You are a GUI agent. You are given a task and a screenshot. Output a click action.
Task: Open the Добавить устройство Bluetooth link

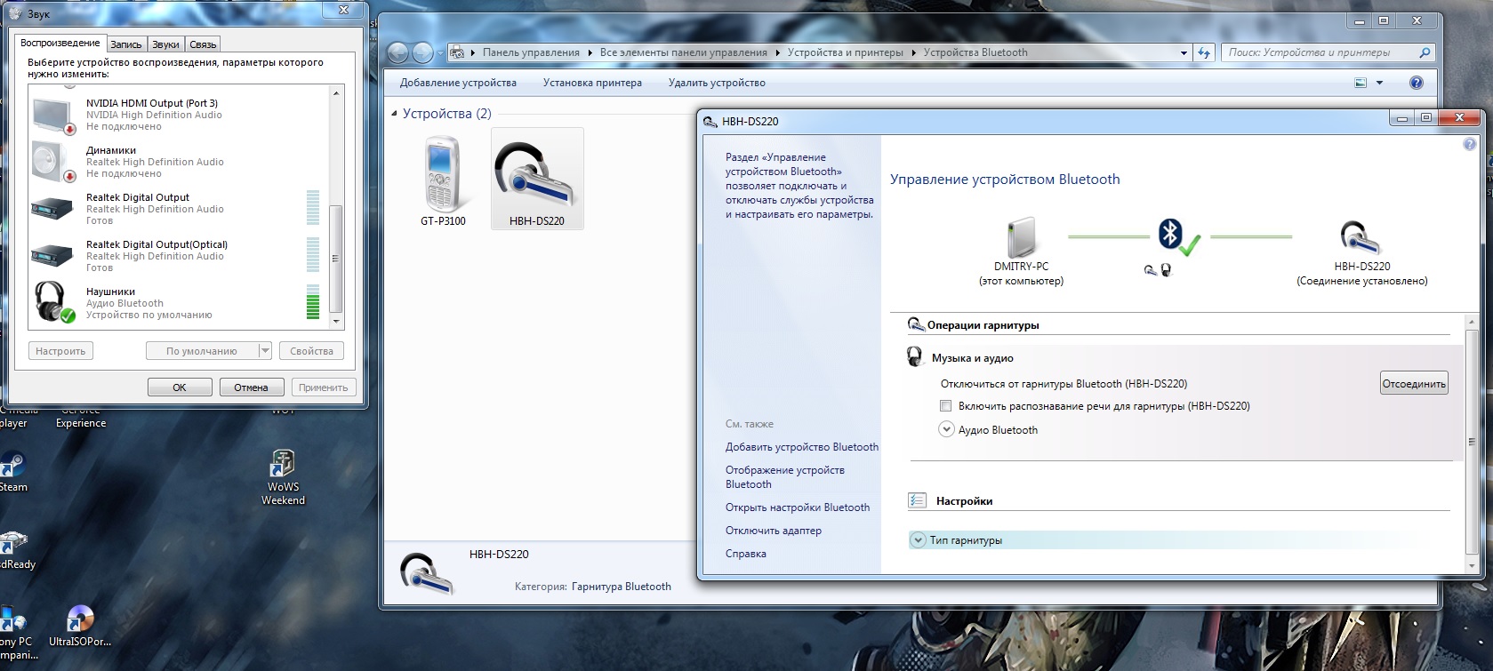801,447
